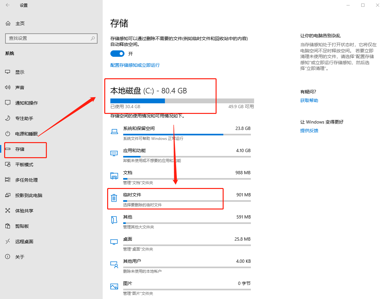Click 配置存储感知或立即运行 link
The image size is (385, 299).
(x=135, y=65)
